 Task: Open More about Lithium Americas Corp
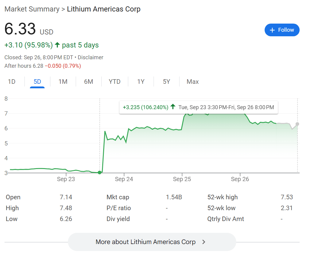pos(152,242)
